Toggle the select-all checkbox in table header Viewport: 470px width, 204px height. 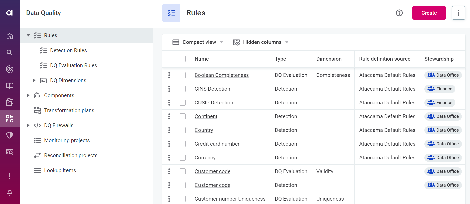tap(183, 59)
